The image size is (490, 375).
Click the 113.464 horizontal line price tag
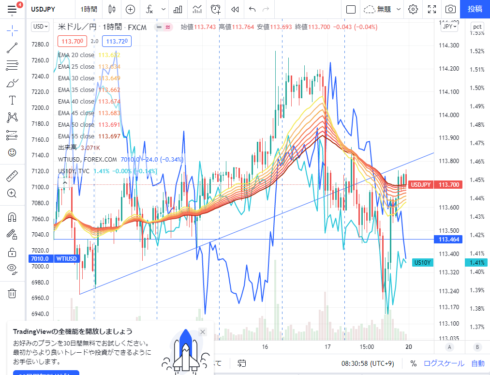pos(448,240)
